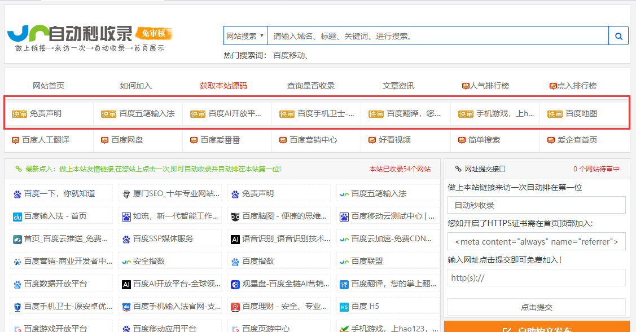Viewport: 636px width, 332px height.
Task: Click the 自动秒收录 site name field
Action: [x=536, y=205]
